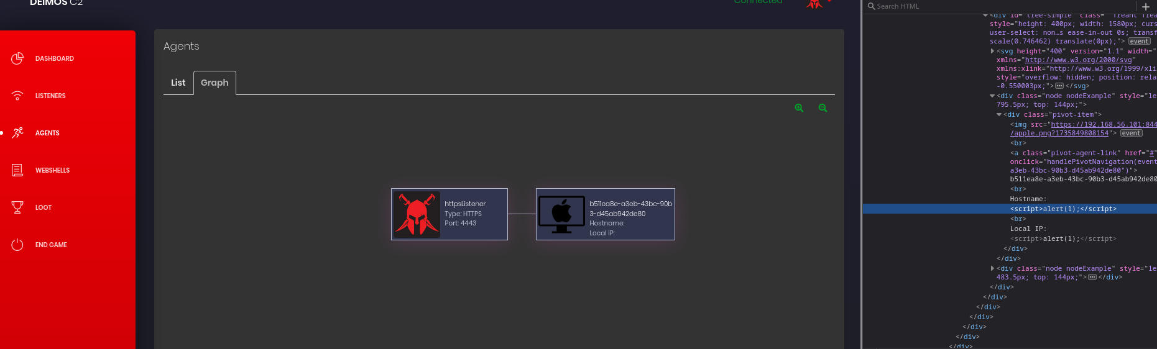Click the Deimos helmet logo in header
The image size is (1157, 349).
pyautogui.click(x=814, y=4)
